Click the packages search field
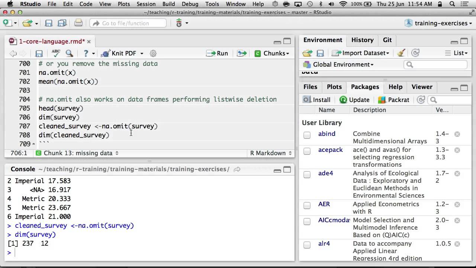 tap(449, 100)
